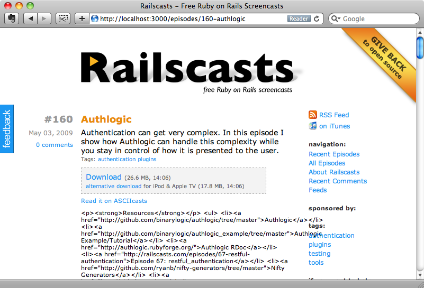Open Recent Comments page
Screen dimensions: 424x288
pos(338,181)
